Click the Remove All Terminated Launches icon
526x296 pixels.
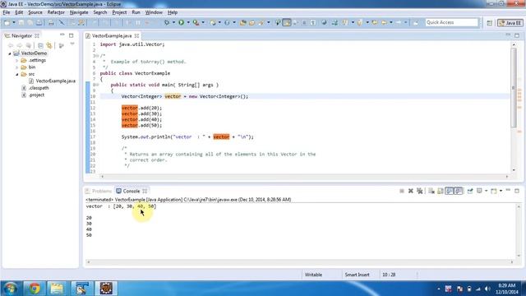click(x=420, y=191)
